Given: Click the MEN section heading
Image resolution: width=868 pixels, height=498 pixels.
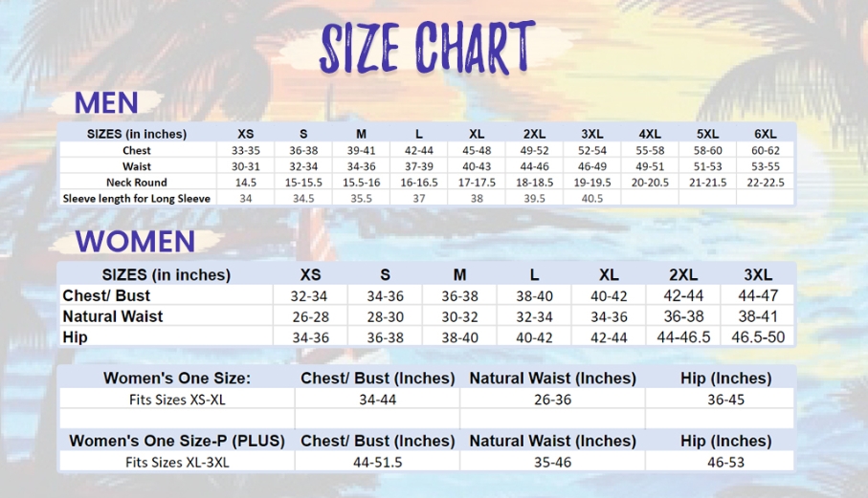Looking at the screenshot, I should click(106, 102).
